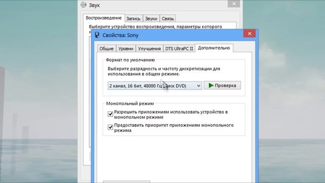
Task: Switch to the Уровни tab
Action: (x=126, y=49)
